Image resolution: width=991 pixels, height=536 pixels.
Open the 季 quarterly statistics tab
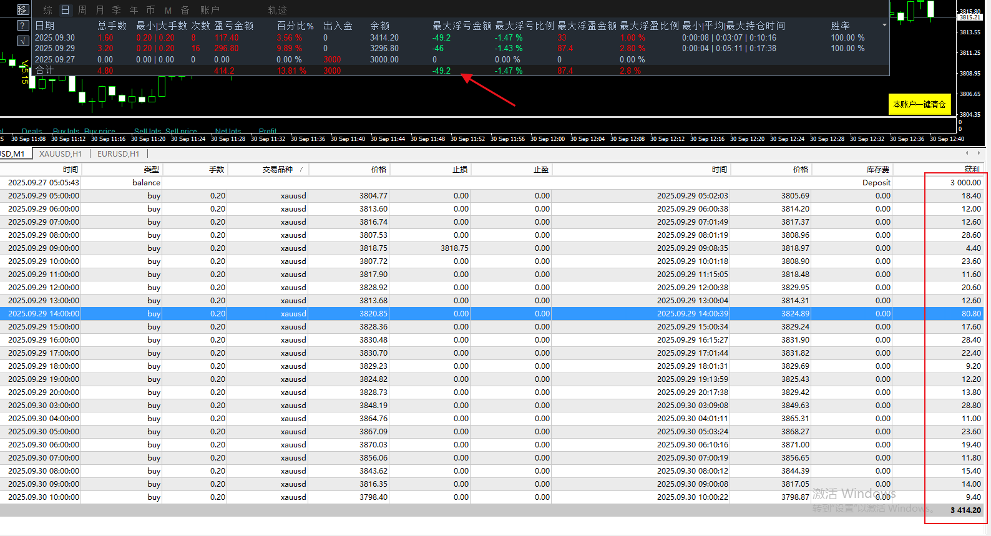(117, 10)
